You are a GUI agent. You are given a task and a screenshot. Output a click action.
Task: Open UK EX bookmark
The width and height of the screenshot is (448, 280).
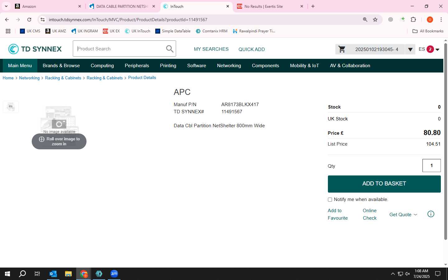tap(111, 31)
